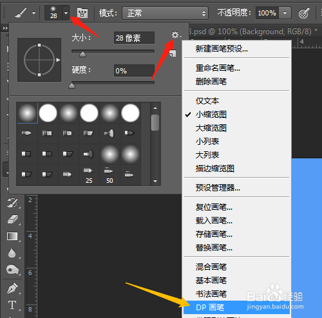This screenshot has width=322, height=318.
Task: Select the Type tool T icon
Action: [x=12, y=304]
